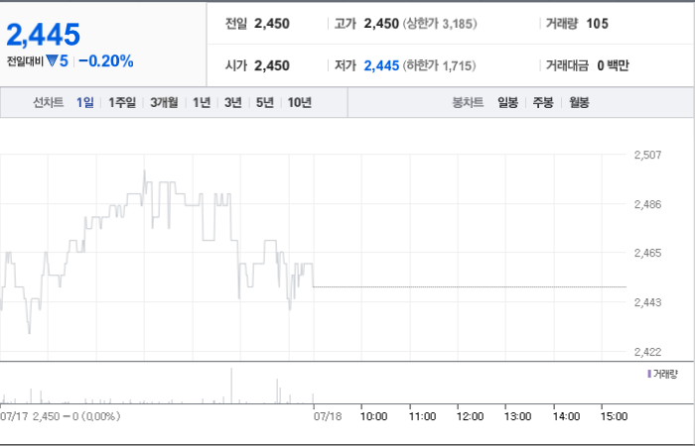Screen dimensions: 695x446
Task: Switch line chart to 1주일
Action: coord(122,103)
